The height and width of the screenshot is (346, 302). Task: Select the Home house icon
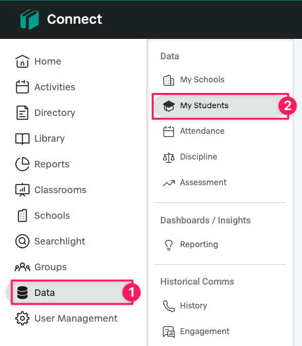click(22, 61)
